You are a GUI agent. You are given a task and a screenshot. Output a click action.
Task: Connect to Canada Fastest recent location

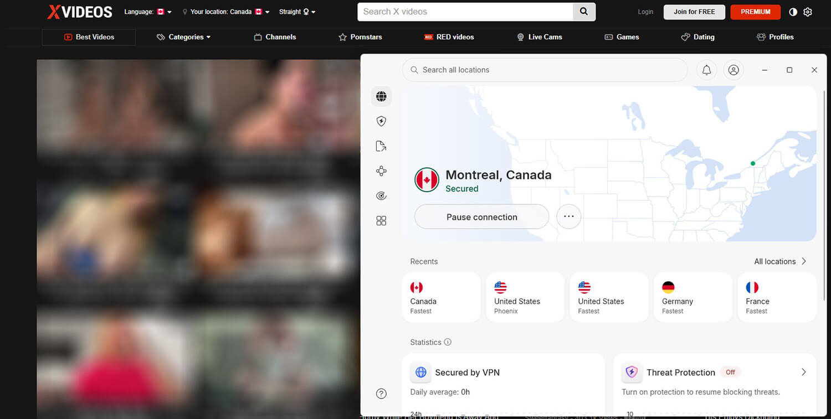(442, 297)
